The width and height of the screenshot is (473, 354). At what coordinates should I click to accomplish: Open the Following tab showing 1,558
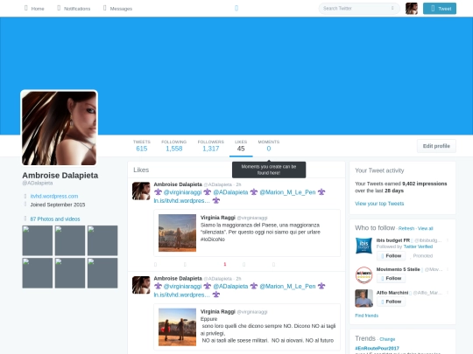173,146
